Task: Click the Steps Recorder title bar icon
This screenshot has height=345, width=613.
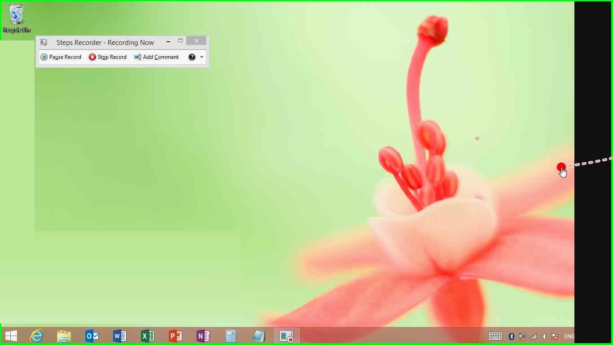Action: [x=44, y=42]
